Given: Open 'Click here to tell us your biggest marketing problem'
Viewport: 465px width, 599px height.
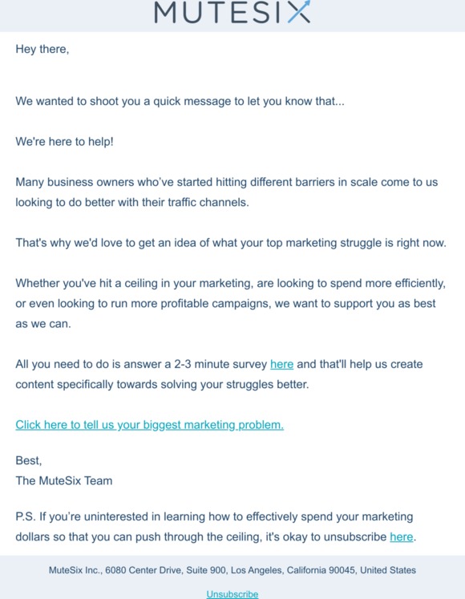Looking at the screenshot, I should 149,425.
